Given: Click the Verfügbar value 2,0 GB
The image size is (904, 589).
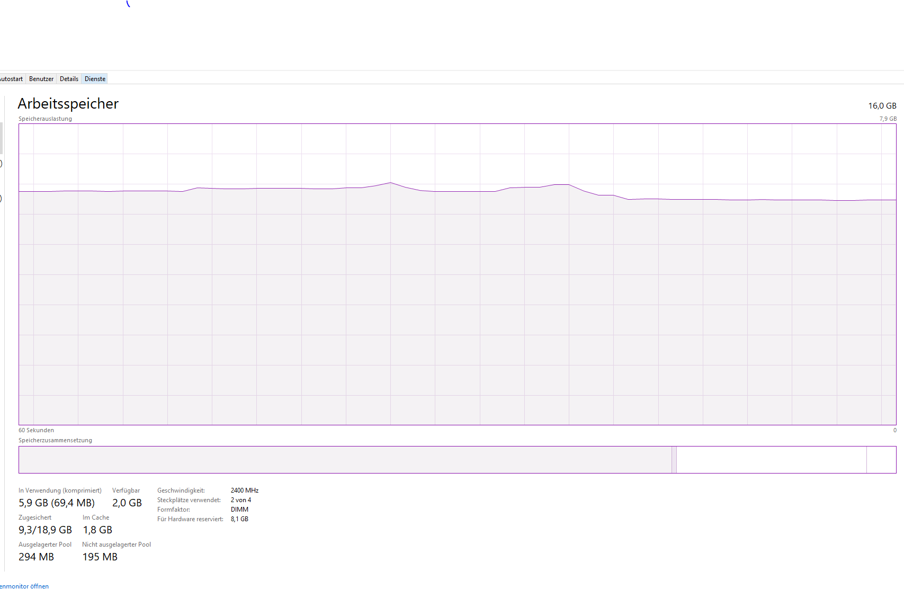Looking at the screenshot, I should 127,503.
